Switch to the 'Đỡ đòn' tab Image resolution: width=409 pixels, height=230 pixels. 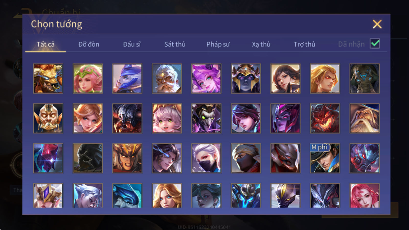tap(89, 44)
